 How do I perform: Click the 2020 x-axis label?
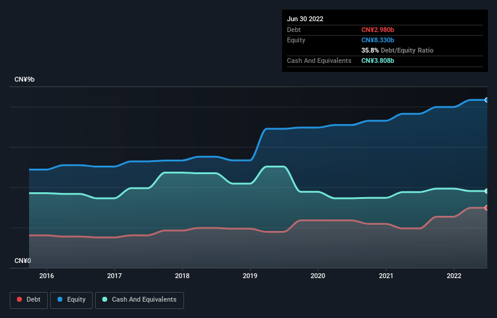tap(318, 276)
